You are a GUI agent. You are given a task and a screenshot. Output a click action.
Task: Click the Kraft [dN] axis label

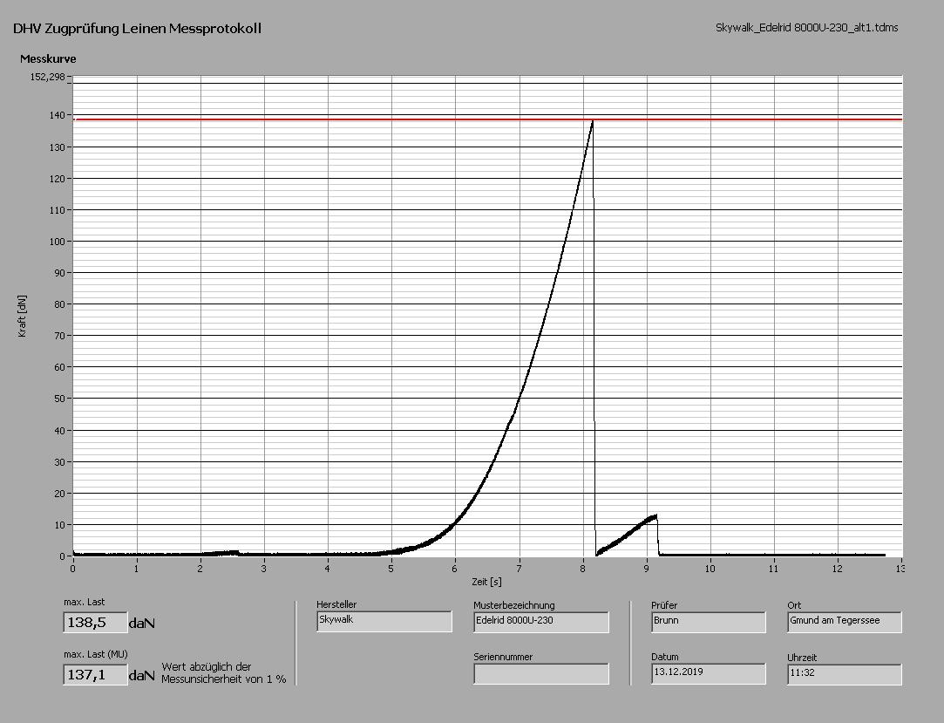tap(23, 317)
